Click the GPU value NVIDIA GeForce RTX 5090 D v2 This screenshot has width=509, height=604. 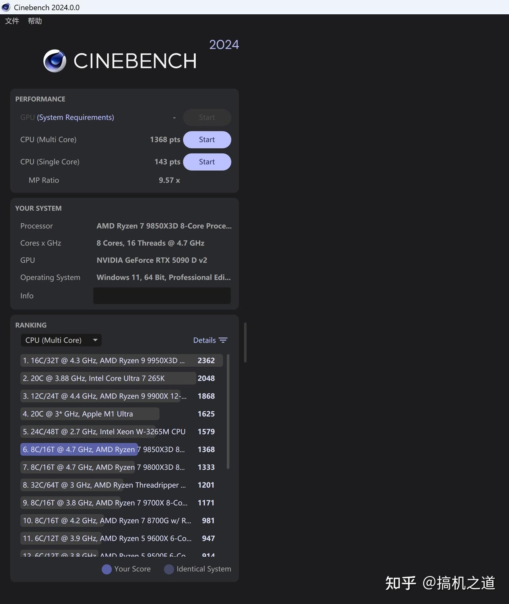tap(152, 260)
